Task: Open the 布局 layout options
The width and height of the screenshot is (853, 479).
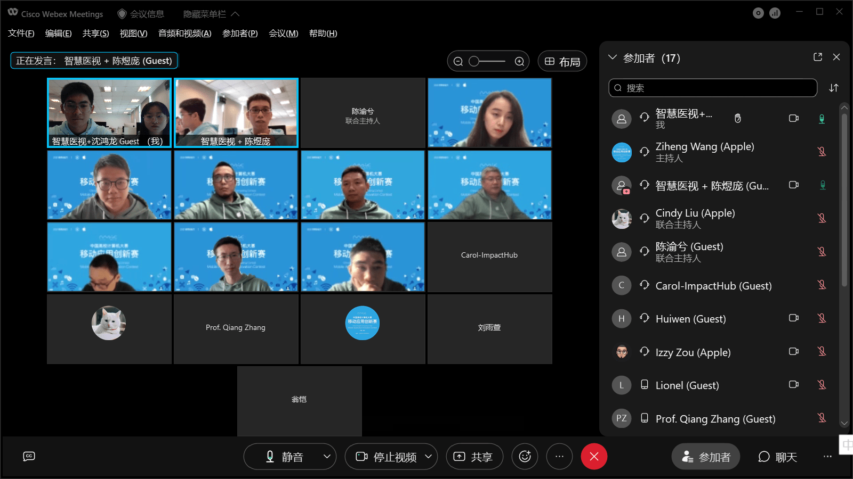Action: click(562, 61)
